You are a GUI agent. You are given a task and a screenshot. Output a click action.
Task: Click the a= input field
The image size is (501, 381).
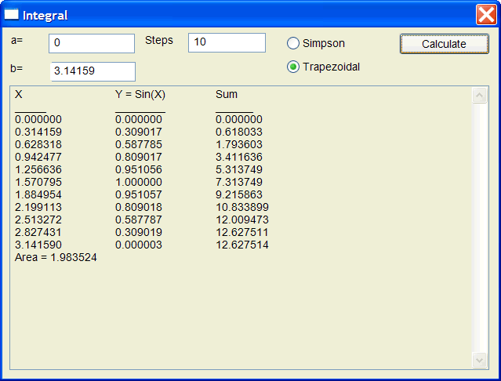(92, 43)
